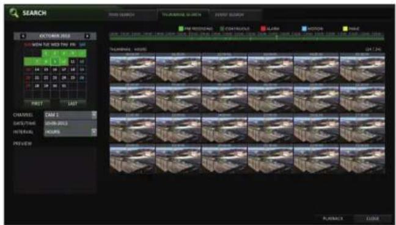Jump to FIRST recorded date
Screen dimensions: 396x225
point(37,104)
